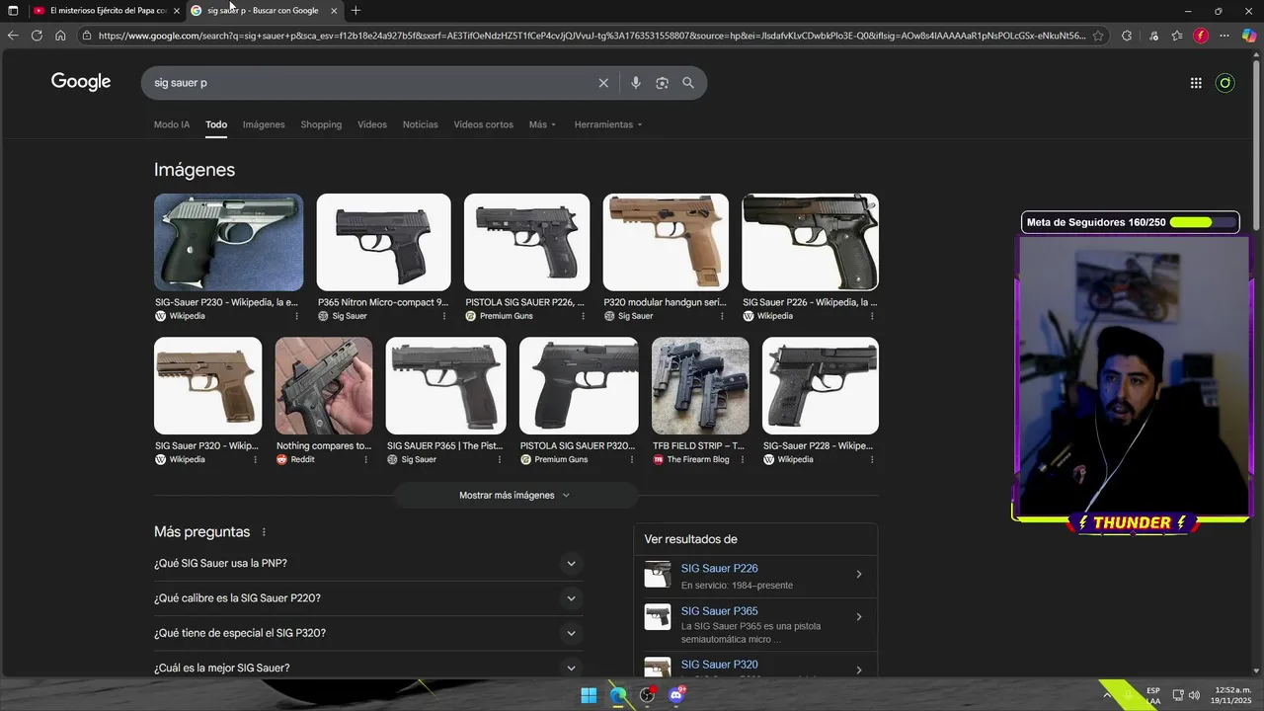Open SIG-Sauer P230 Wikipedia image title

[226, 302]
